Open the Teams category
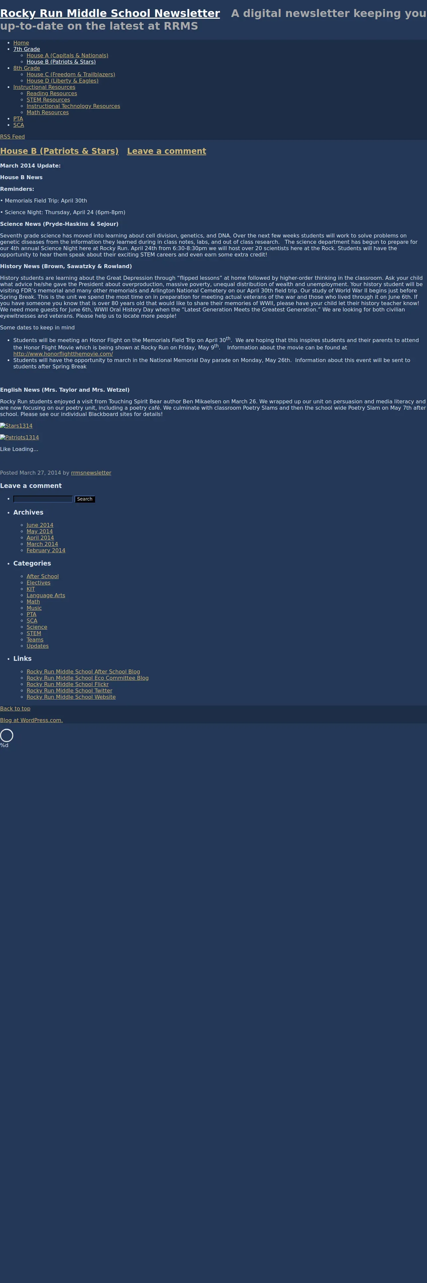The width and height of the screenshot is (427, 1283). tap(35, 640)
